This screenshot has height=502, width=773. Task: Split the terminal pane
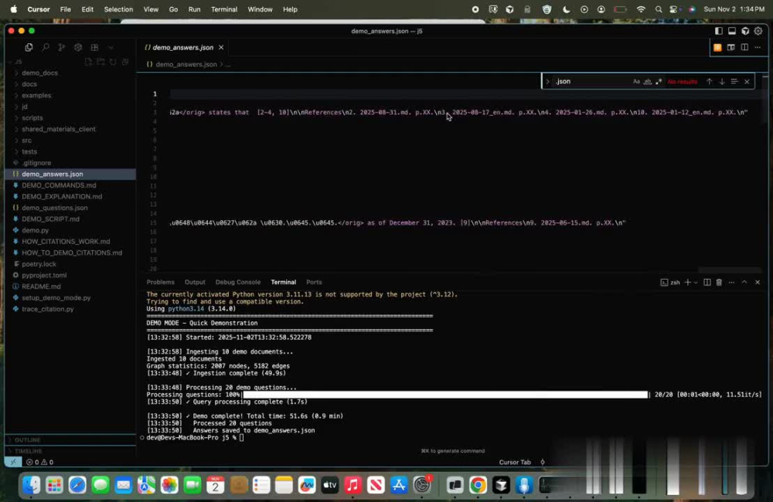(707, 283)
